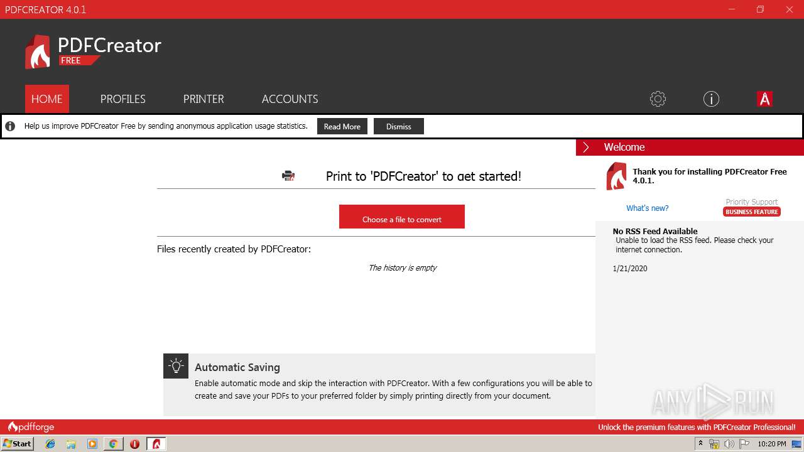Screen dimensions: 804x452
Task: Click the pdfforge logo in footer
Action: [31, 427]
